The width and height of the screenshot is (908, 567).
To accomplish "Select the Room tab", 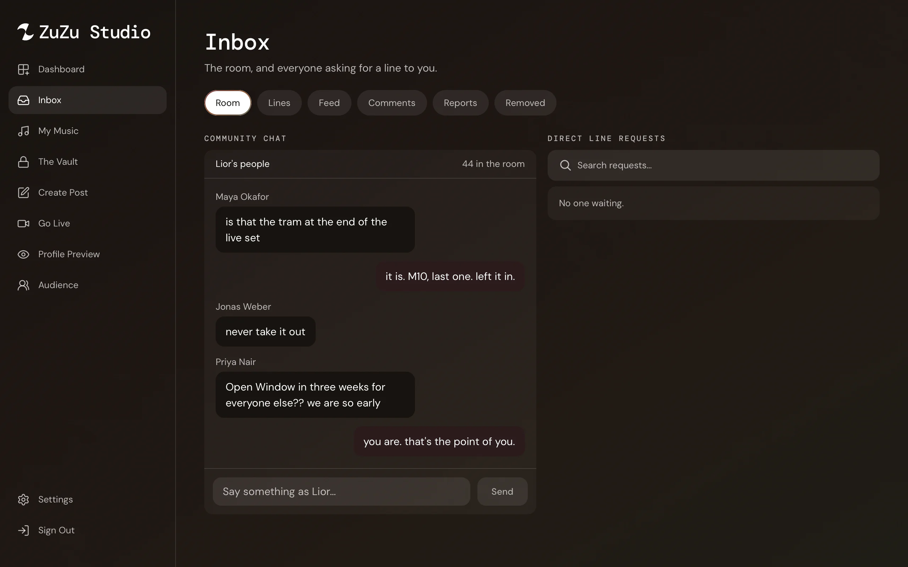I will (x=228, y=103).
